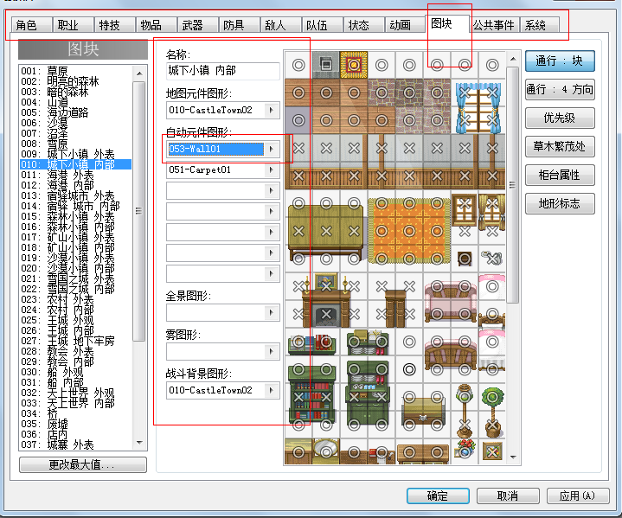622x518 pixels.
Task: Open picker arrow for 053-Wall01 autotile
Action: 272,149
